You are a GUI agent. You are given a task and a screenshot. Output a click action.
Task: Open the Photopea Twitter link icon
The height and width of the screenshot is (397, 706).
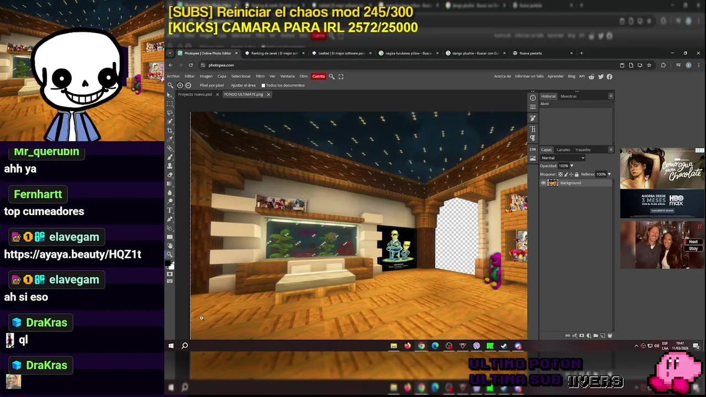(601, 77)
